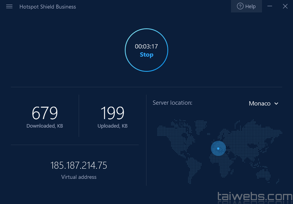Image resolution: width=293 pixels, height=204 pixels.
Task: Click the Help text label
Action: point(250,7)
